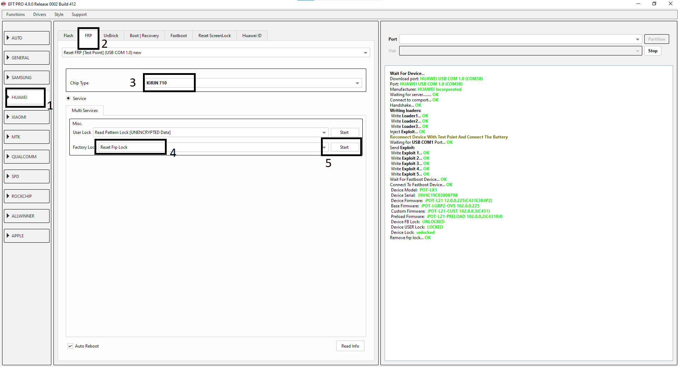This screenshot has height=367, width=678.
Task: Expand the GENERAL section
Action: 27,58
